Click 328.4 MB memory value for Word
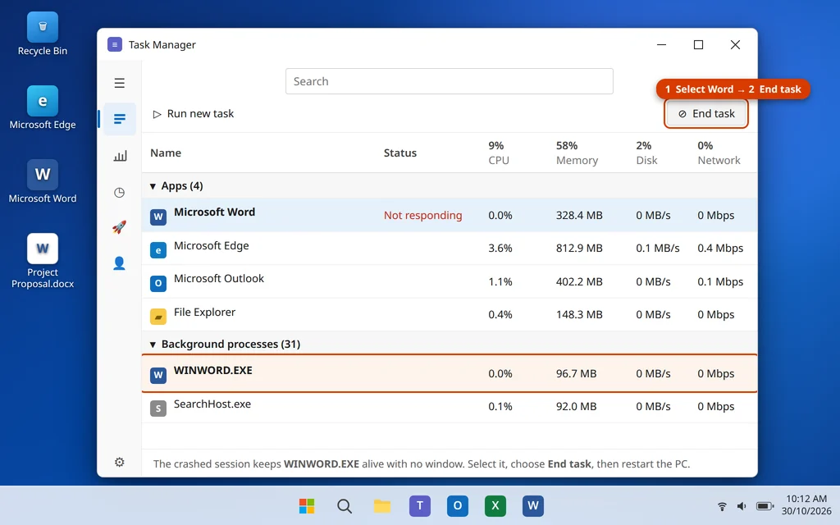840x525 pixels. [x=579, y=216]
